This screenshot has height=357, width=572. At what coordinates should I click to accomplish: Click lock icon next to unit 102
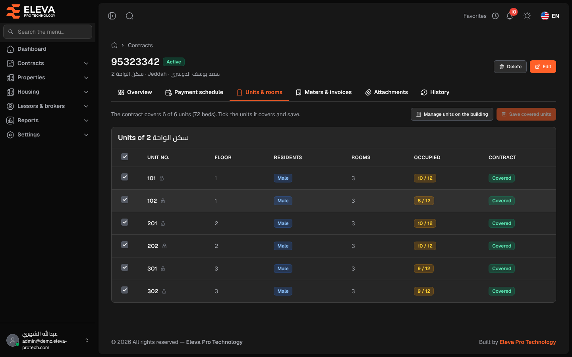coord(163,201)
